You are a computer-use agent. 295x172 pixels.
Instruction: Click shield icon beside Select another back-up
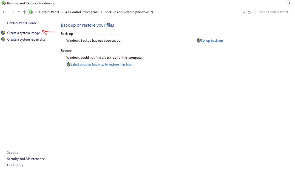69,64
